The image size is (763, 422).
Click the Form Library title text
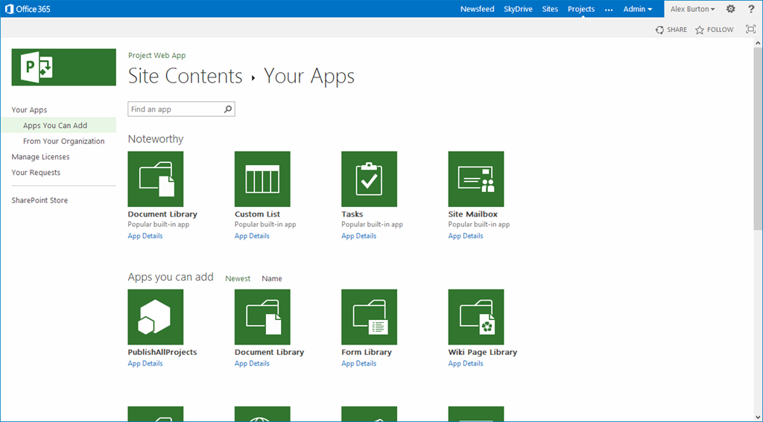367,352
